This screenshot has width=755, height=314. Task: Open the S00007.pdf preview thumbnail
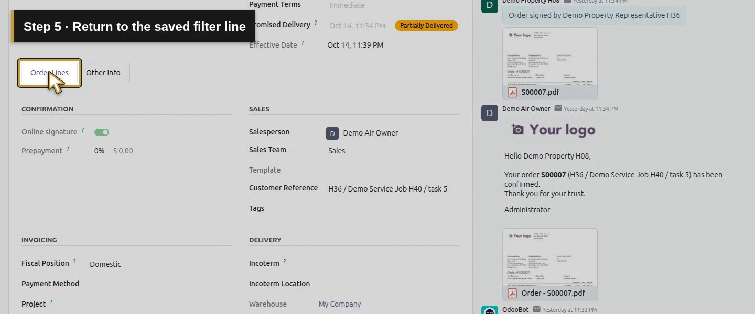point(550,57)
